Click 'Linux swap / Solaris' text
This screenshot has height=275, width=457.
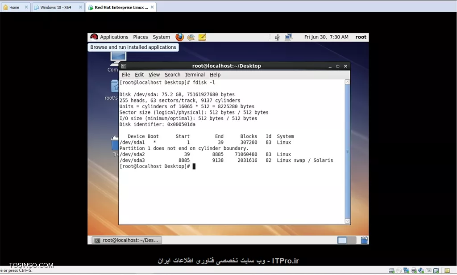tap(305, 160)
